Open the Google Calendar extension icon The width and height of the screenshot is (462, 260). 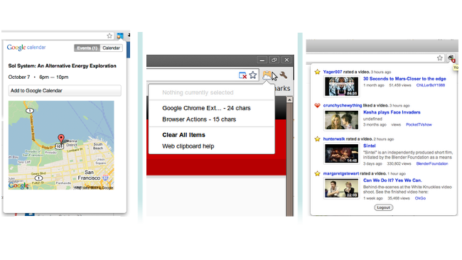pyautogui.click(x=120, y=36)
